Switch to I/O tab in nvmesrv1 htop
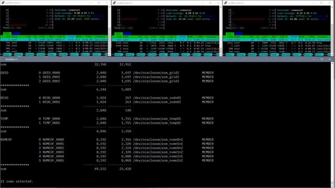This screenshot has height=188, width=335. click(x=16, y=33)
